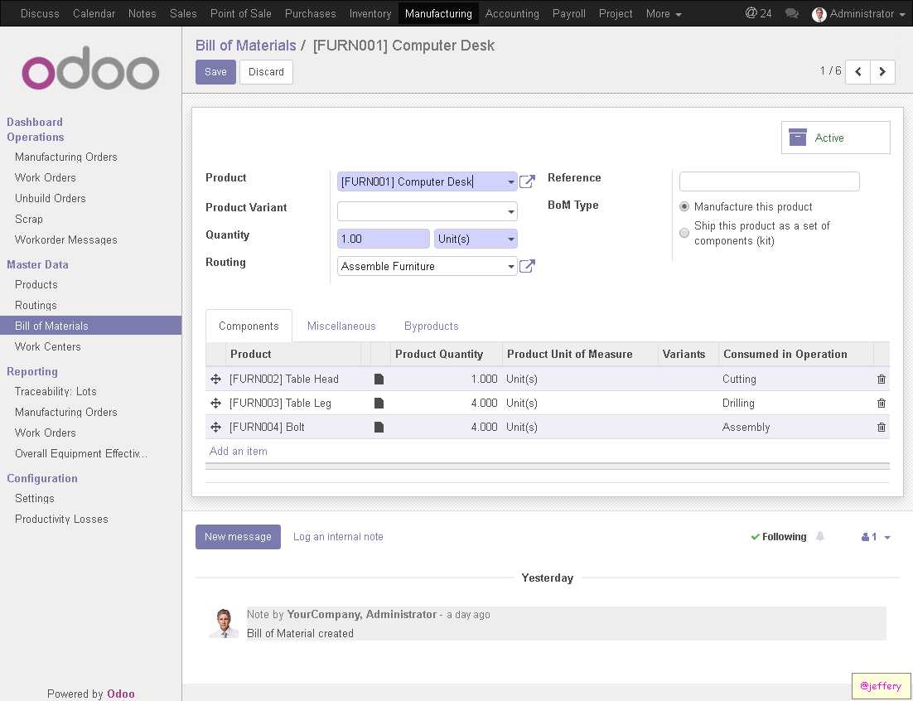Open the Inventory menu
The width and height of the screenshot is (913, 701).
[370, 13]
